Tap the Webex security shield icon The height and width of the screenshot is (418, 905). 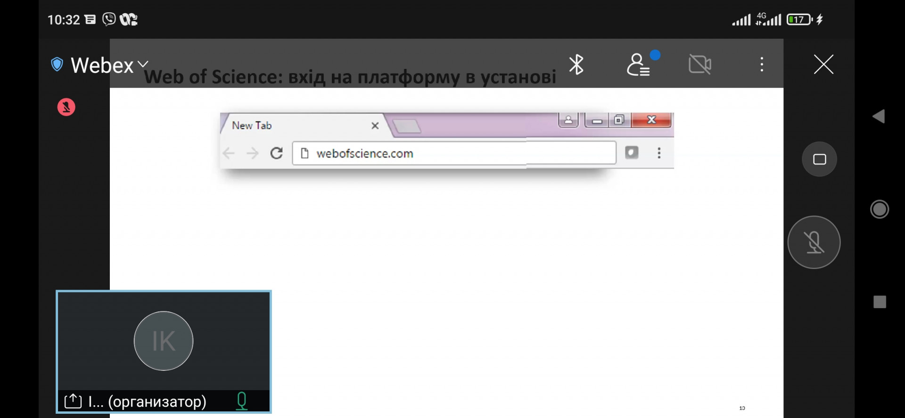57,64
